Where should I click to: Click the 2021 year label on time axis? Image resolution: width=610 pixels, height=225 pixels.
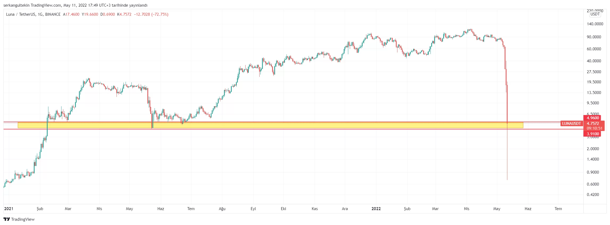(9, 209)
